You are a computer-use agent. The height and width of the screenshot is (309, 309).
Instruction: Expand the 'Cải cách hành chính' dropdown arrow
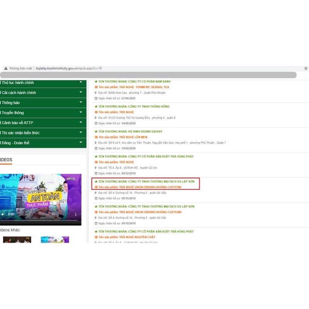click(81, 92)
